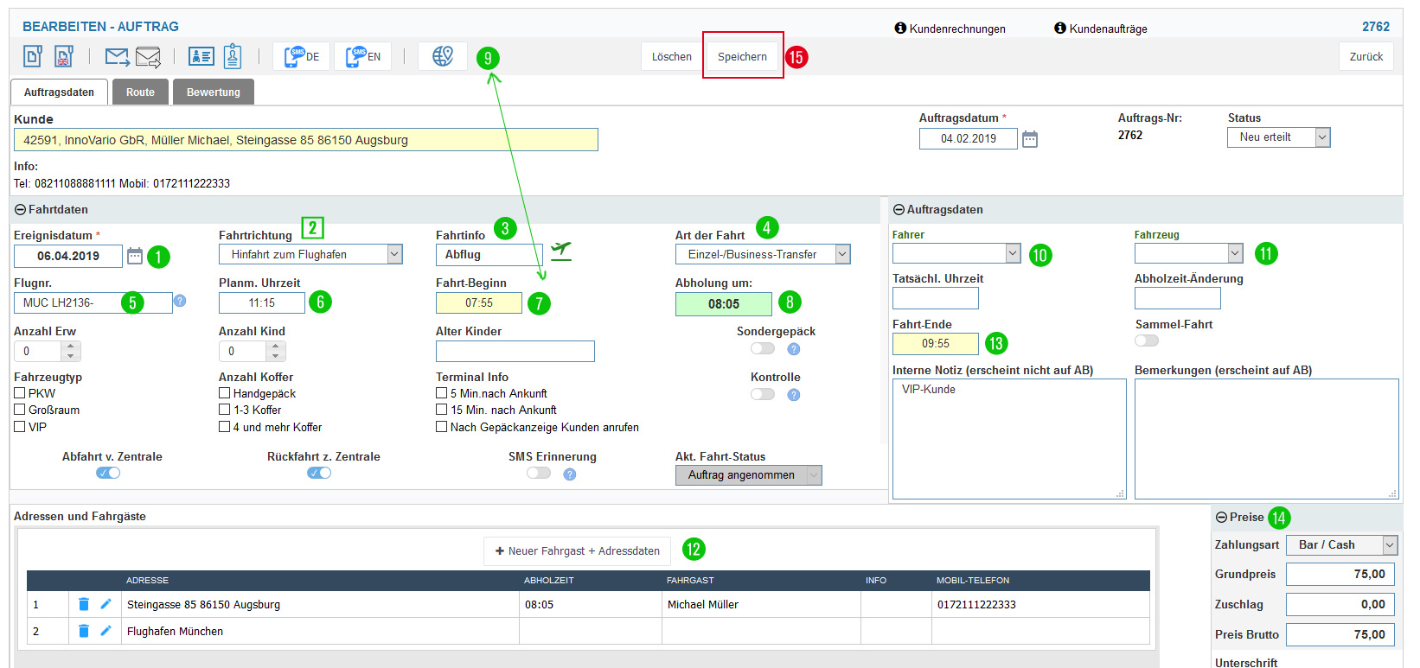Open the Fahrer selection dropdown
Screen dimensions: 1420x668
1013,253
